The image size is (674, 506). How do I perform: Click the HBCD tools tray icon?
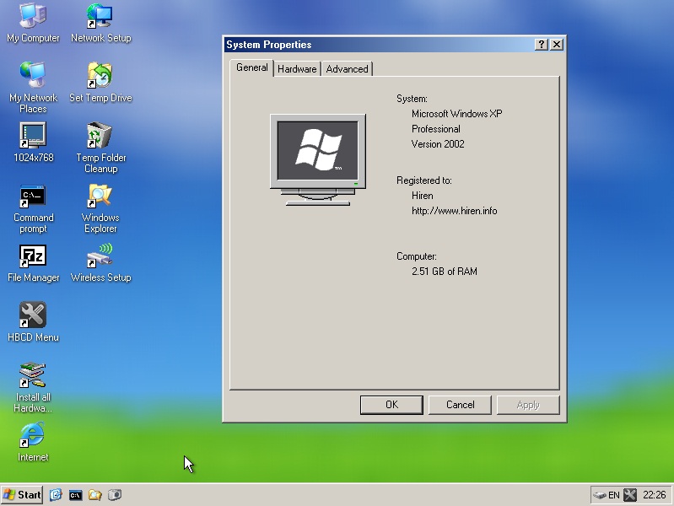630,495
